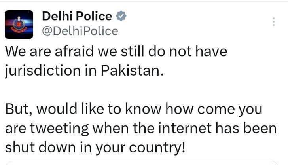Click the line "shut down in your country!"
The width and height of the screenshot is (288, 165).
tap(95, 148)
